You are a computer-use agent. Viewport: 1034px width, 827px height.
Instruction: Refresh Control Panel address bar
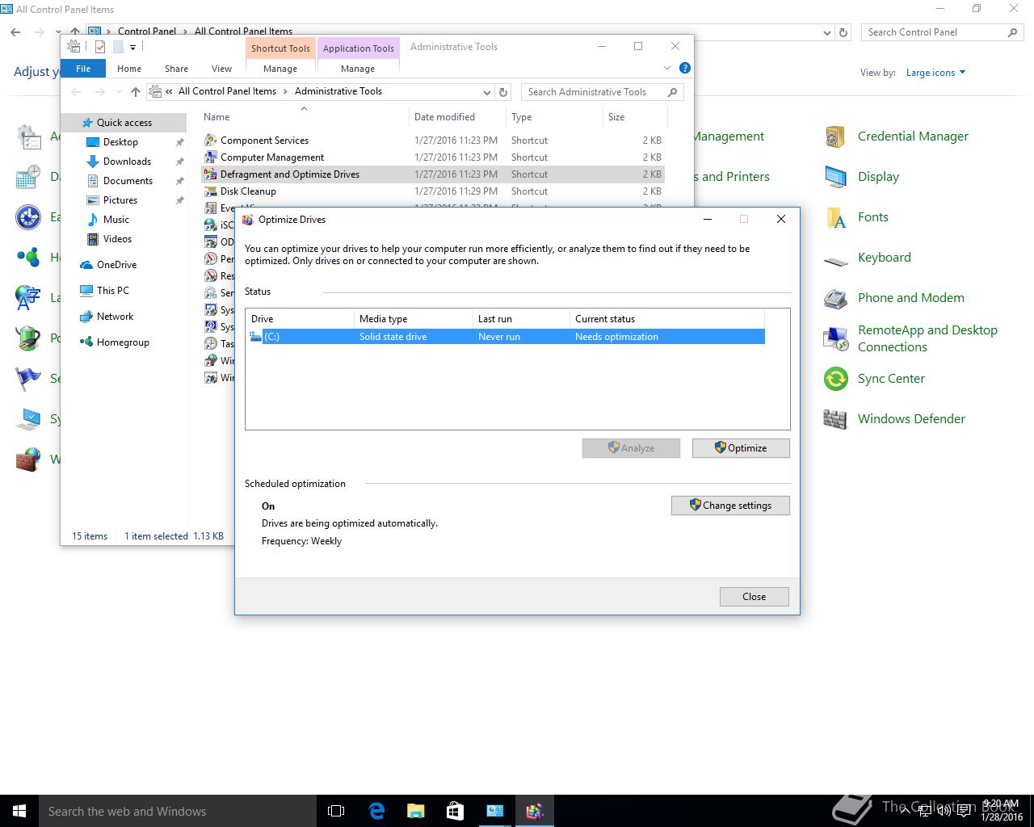(x=843, y=32)
